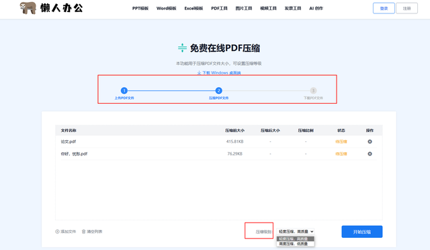The height and width of the screenshot is (250, 430).
Task: Click the 懒人办公 site title
Action: [x=61, y=8]
